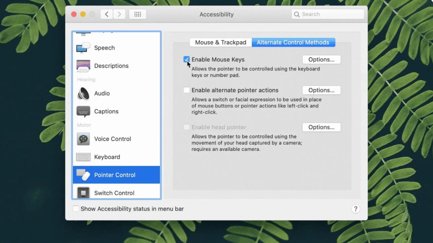Toggle Enable head pointer
This screenshot has height=243, width=433.
coord(187,127)
